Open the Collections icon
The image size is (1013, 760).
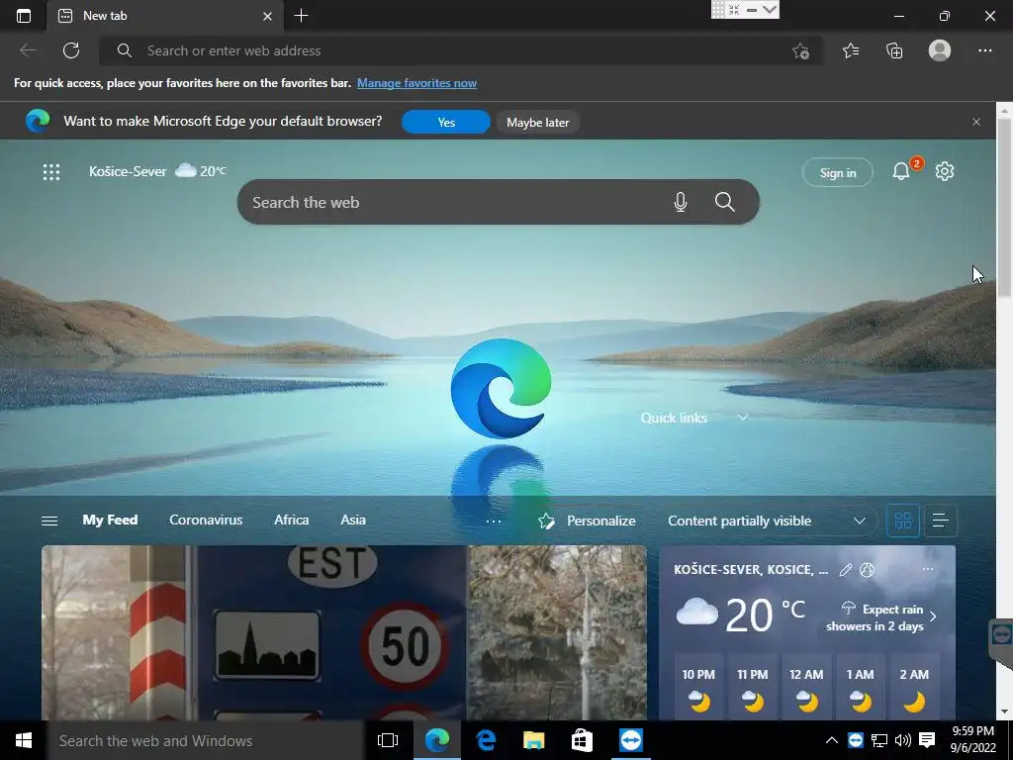tap(894, 50)
